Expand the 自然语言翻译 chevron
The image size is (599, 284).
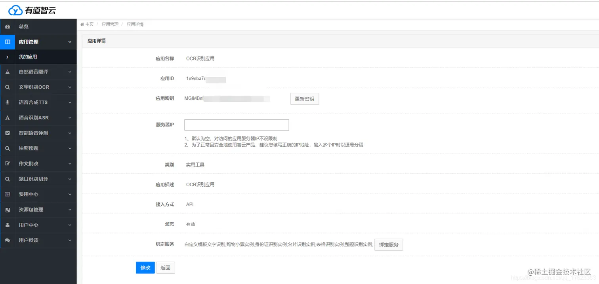(70, 72)
